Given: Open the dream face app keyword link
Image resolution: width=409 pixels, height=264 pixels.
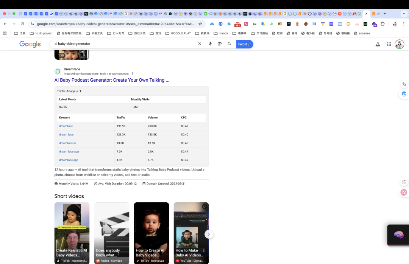Looking at the screenshot, I should click(x=69, y=151).
